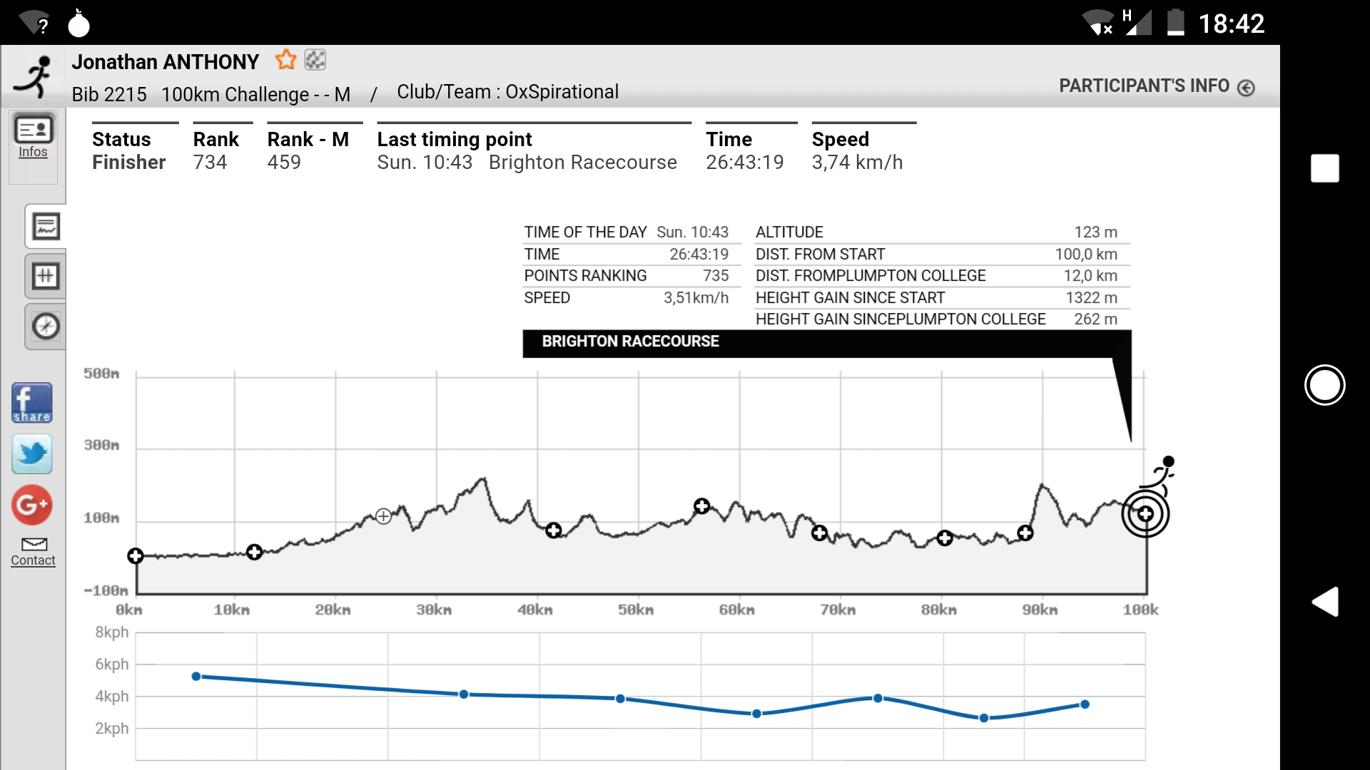This screenshot has height=770, width=1370.
Task: Tap HEIGHT GAIN SINCE START value 1322 m
Action: [1091, 298]
